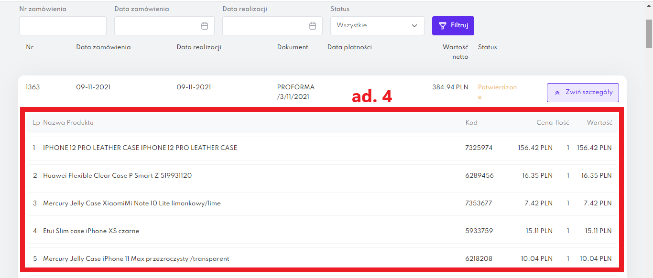Select Mercury Jelly Case XiaomiMi Note 10 row
This screenshot has height=278, width=653.
click(131, 203)
